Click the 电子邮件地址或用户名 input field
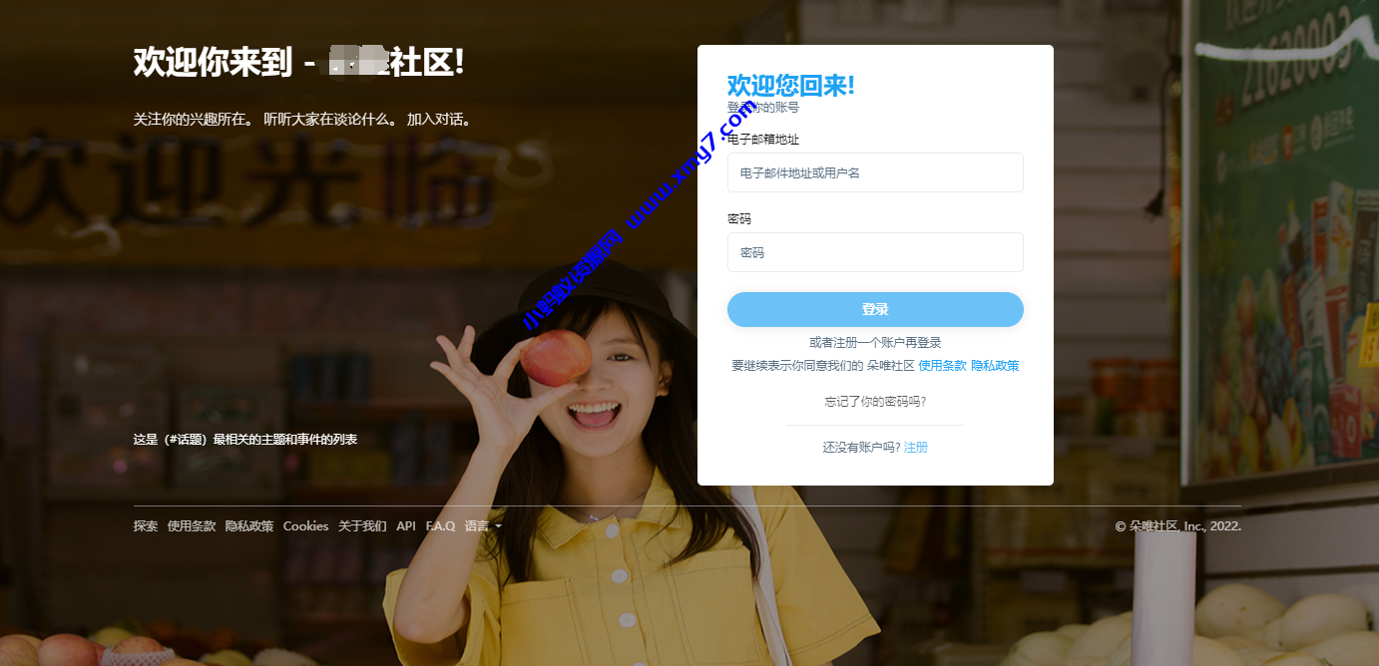Screen dimensions: 1379x666 click(x=875, y=172)
